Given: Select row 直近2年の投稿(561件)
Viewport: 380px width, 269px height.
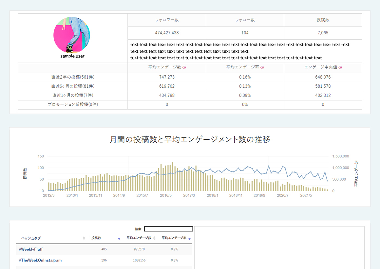Looking at the screenshot, I should click(x=73, y=77).
